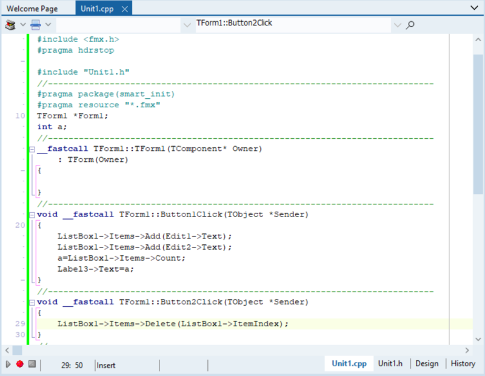
Task: Collapse the Button2Click function fold
Action: pyautogui.click(x=32, y=303)
